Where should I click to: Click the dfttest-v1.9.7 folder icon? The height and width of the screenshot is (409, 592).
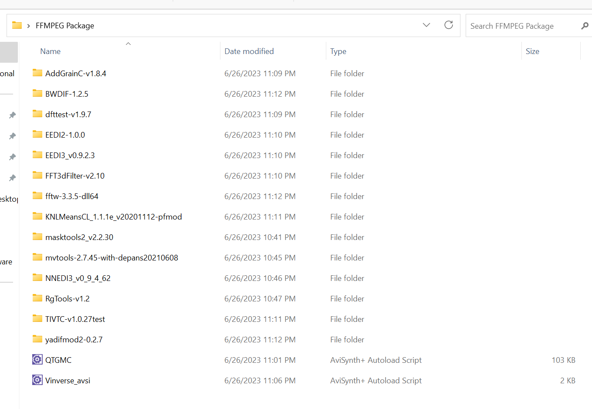click(x=37, y=114)
